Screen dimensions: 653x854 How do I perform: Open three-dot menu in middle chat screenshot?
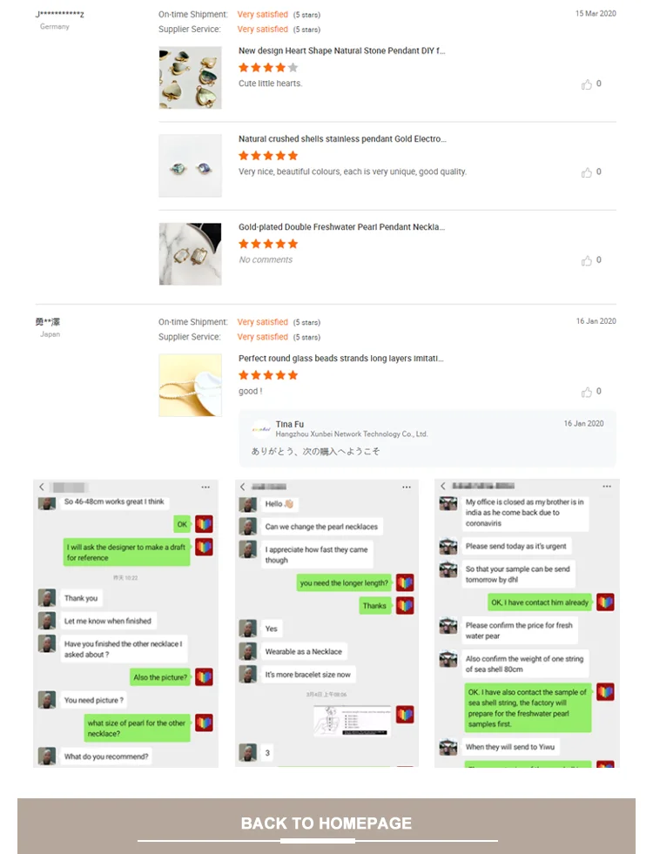click(407, 487)
